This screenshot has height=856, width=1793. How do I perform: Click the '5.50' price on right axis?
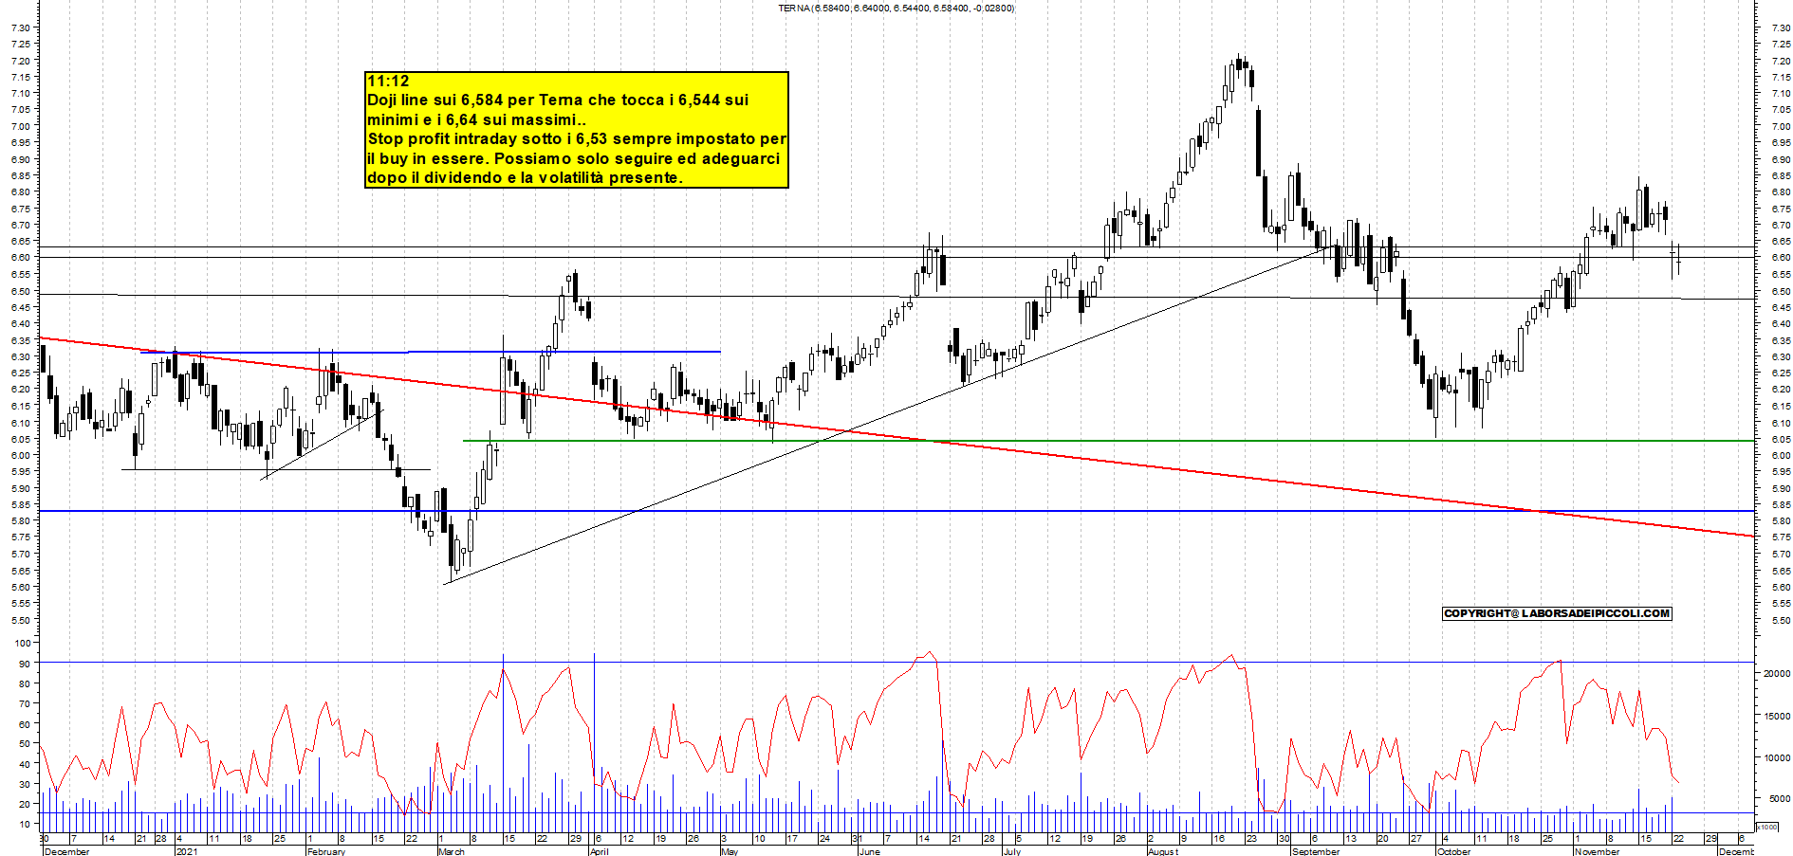[1780, 620]
